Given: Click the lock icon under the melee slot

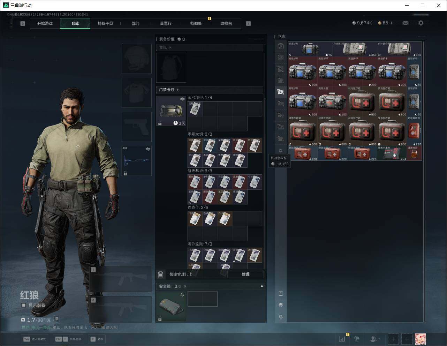Looking at the screenshot, I should [125, 173].
